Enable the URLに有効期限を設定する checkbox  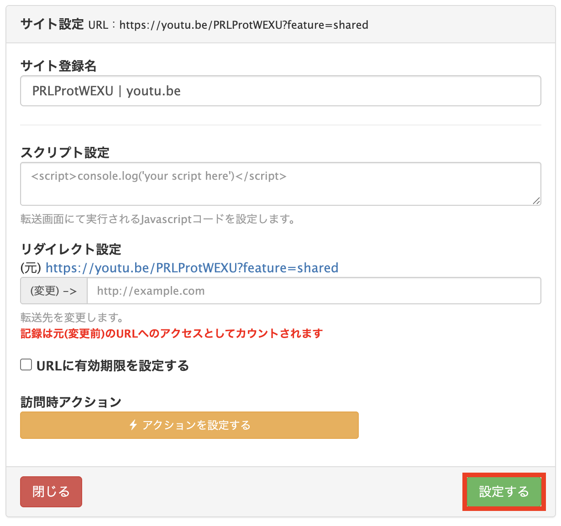26,365
